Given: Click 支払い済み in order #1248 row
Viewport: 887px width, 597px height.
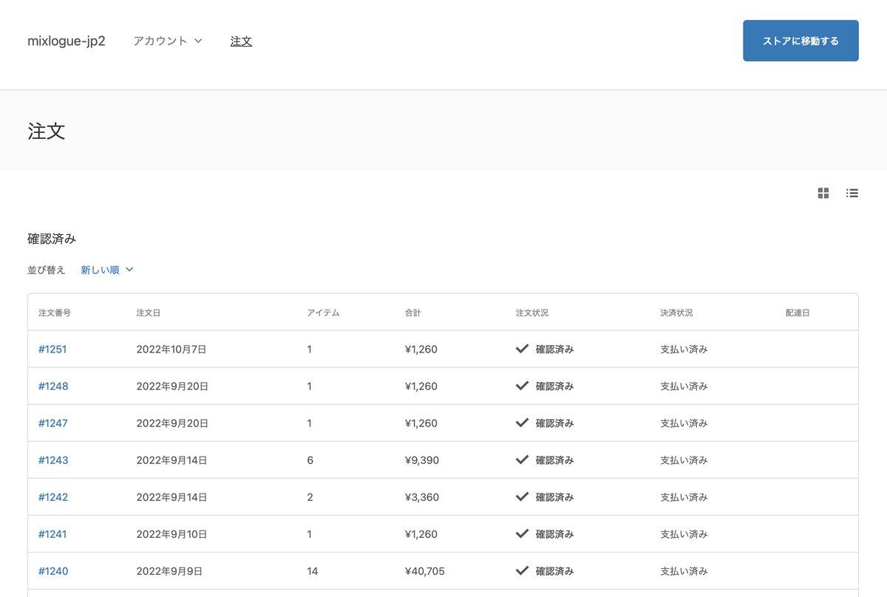Looking at the screenshot, I should (684, 386).
